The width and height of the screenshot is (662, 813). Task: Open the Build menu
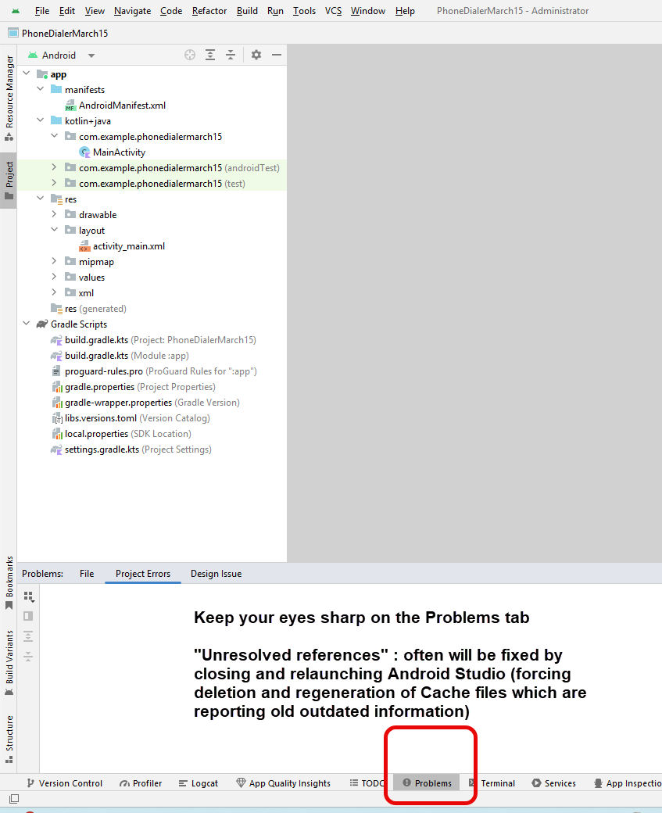point(247,11)
